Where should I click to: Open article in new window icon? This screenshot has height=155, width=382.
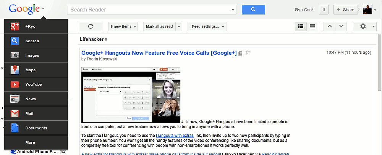coord(240,53)
